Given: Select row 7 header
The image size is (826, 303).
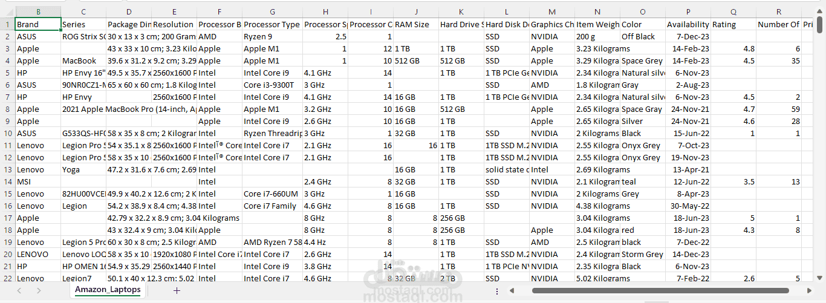Looking at the screenshot, I should 7,97.
